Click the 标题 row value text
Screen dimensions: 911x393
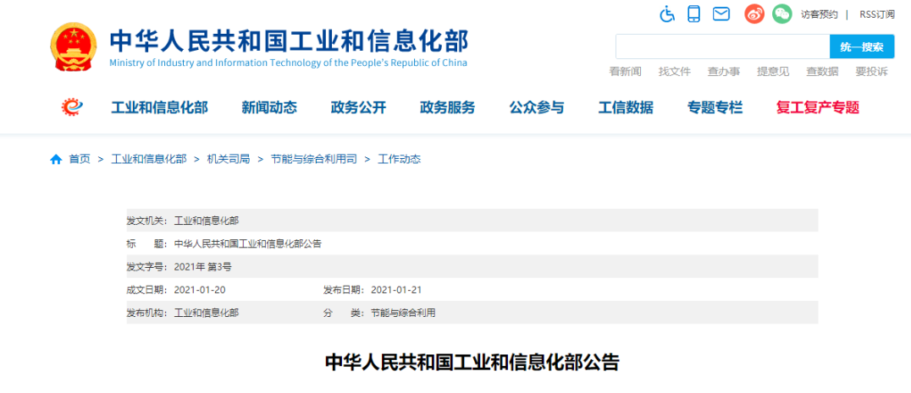click(x=247, y=243)
